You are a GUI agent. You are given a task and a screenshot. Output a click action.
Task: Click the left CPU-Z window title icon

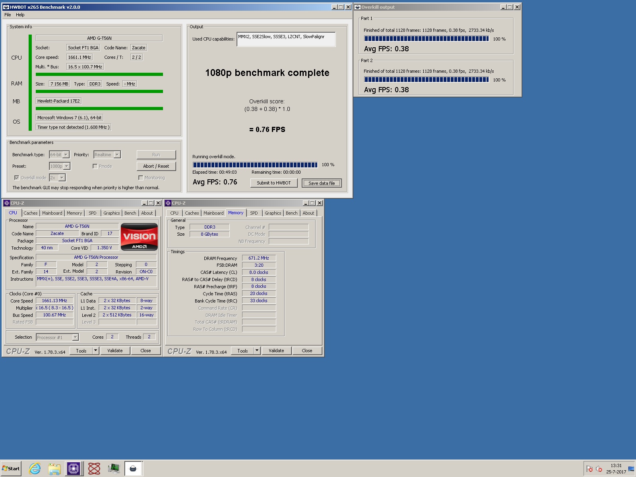coord(7,203)
